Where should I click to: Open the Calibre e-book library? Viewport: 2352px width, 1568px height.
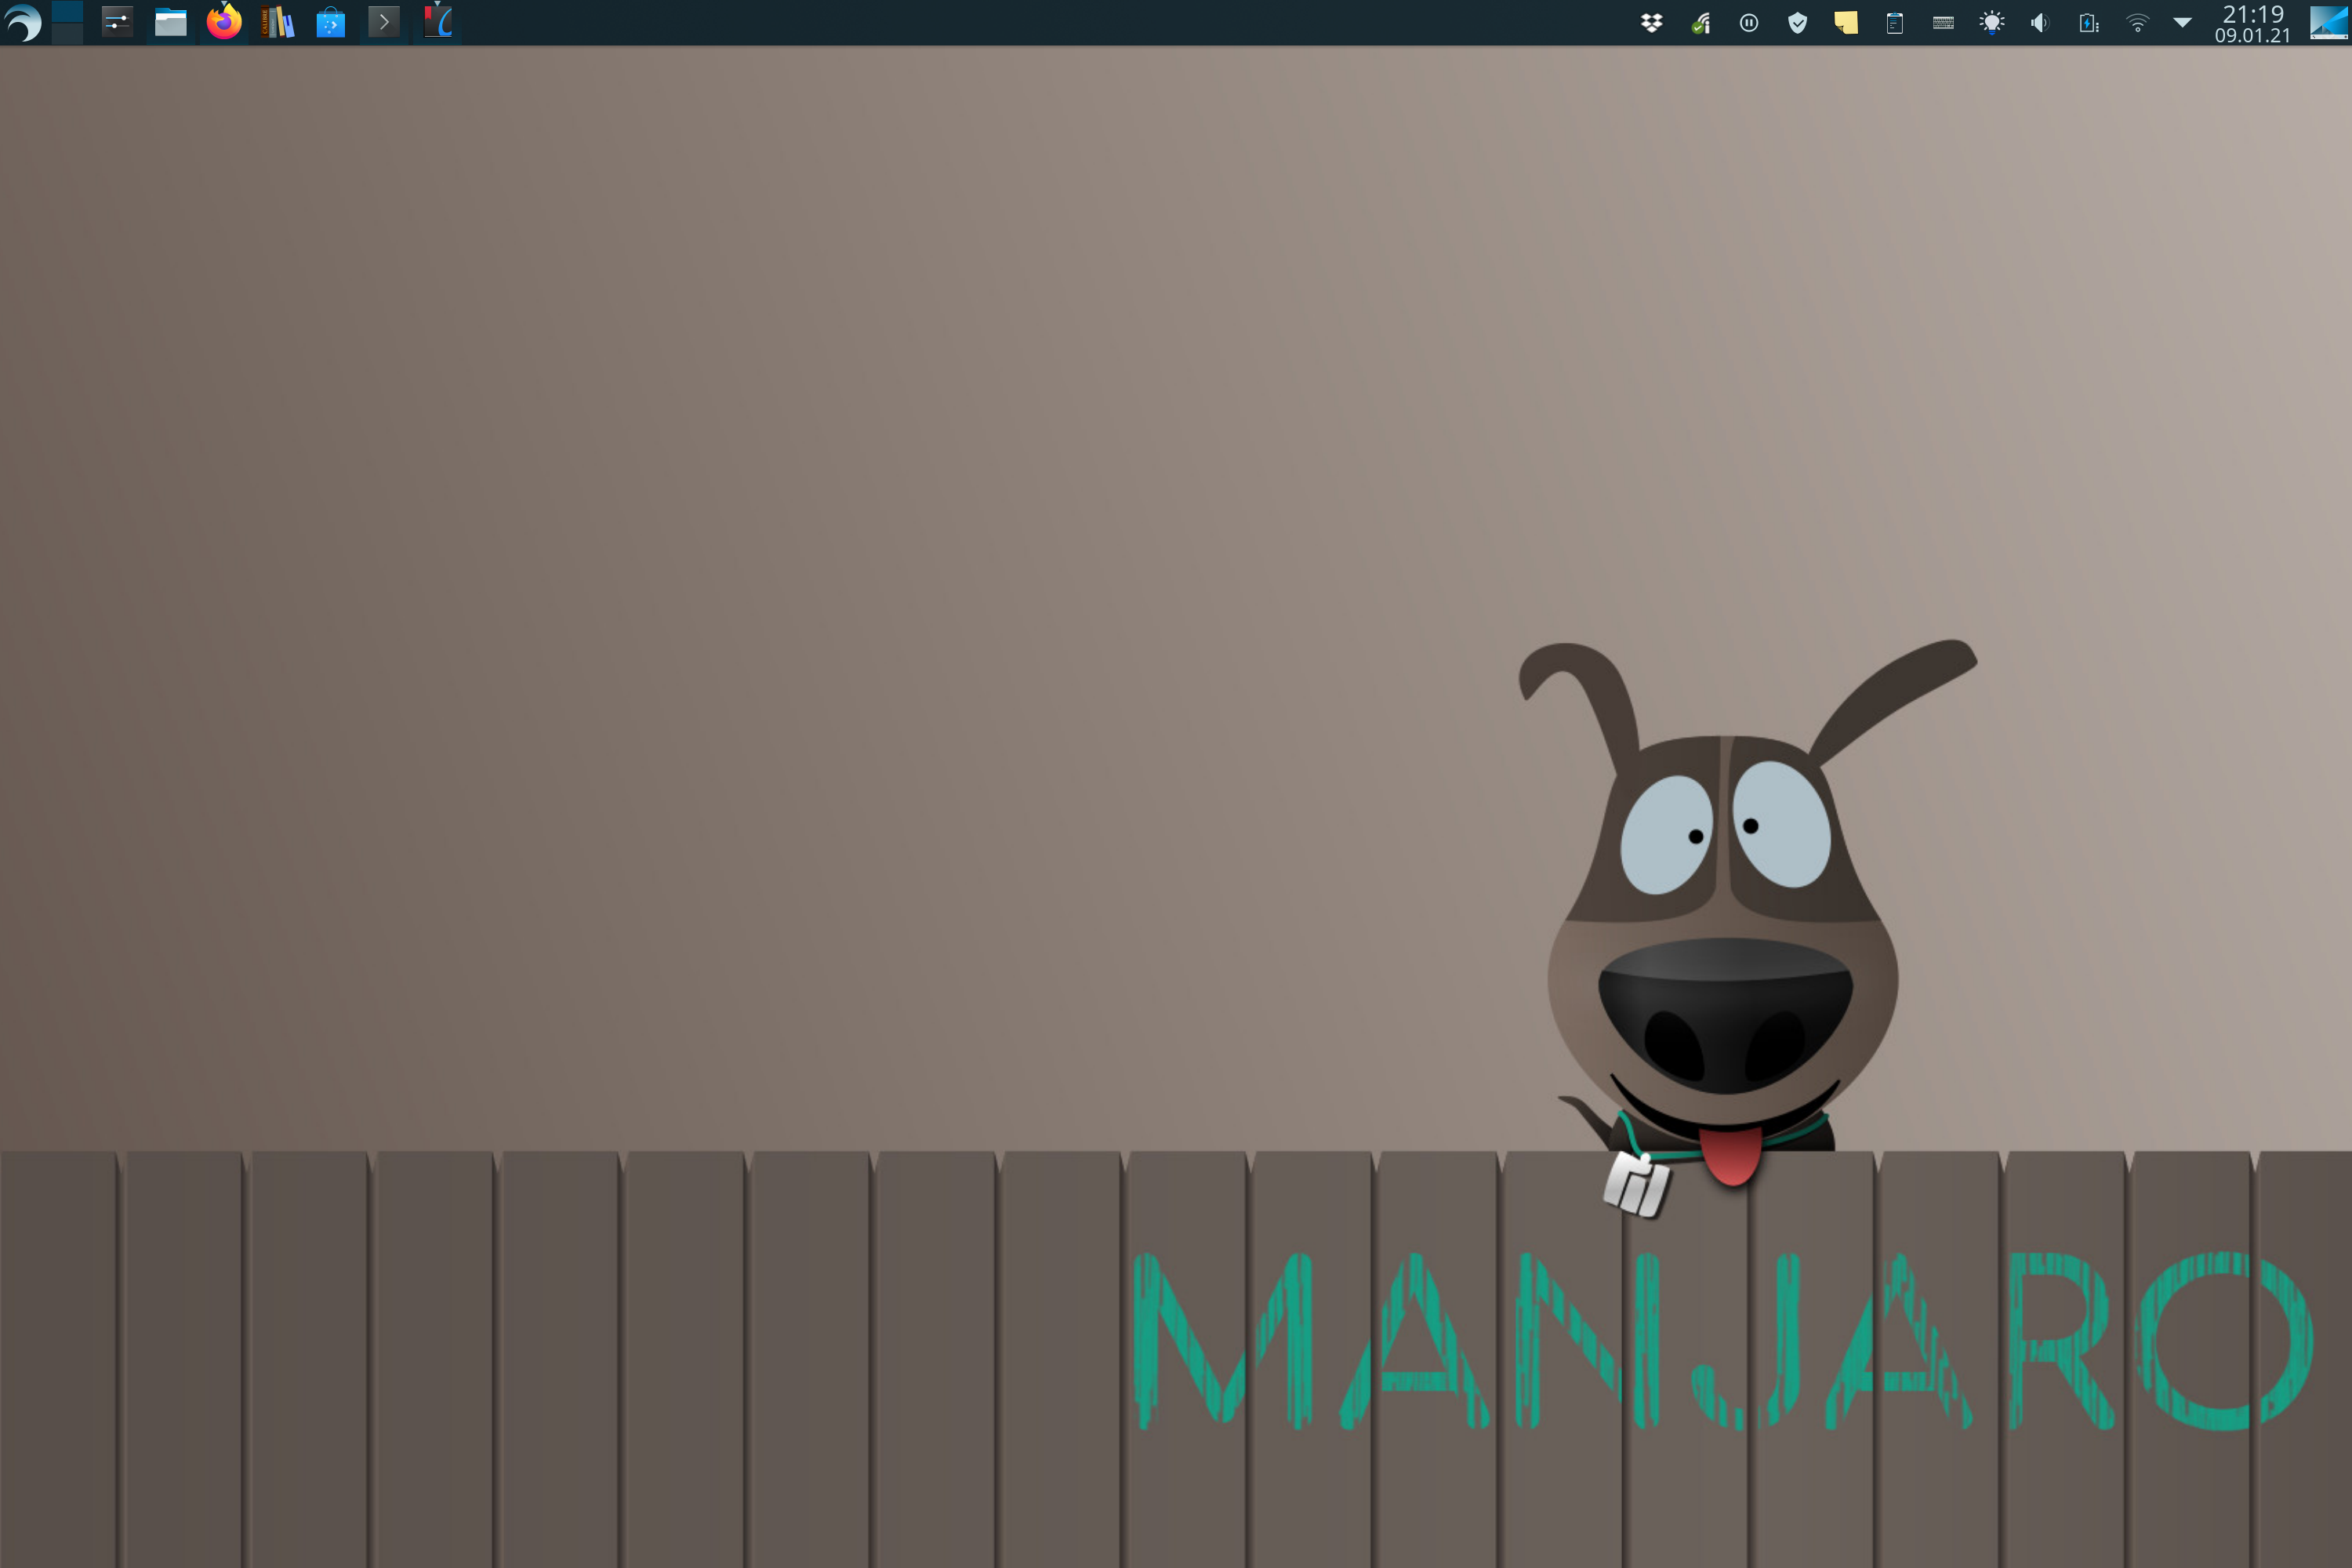(277, 22)
